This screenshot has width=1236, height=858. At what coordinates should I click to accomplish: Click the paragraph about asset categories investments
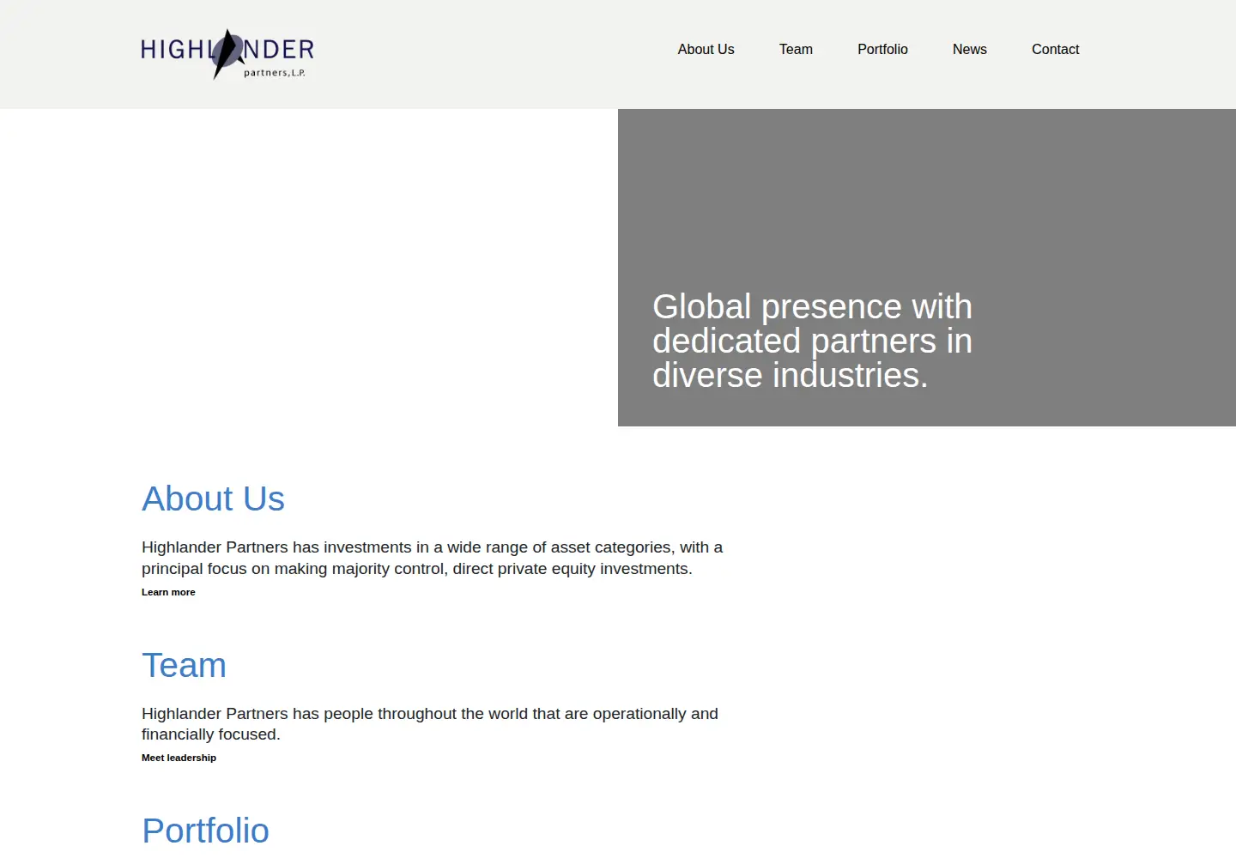[x=433, y=558]
